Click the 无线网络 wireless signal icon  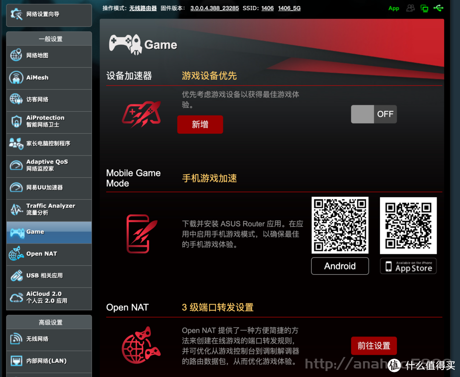16,339
